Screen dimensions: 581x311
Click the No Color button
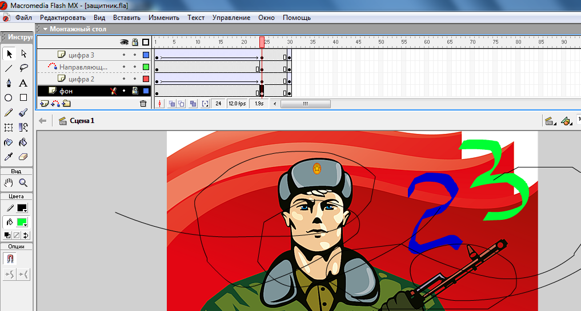click(x=17, y=235)
